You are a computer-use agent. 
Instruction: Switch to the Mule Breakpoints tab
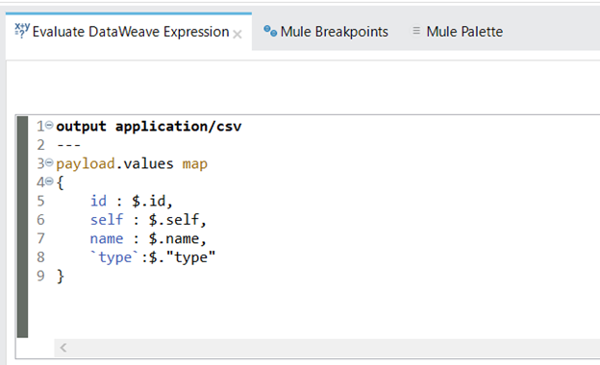pyautogui.click(x=334, y=32)
